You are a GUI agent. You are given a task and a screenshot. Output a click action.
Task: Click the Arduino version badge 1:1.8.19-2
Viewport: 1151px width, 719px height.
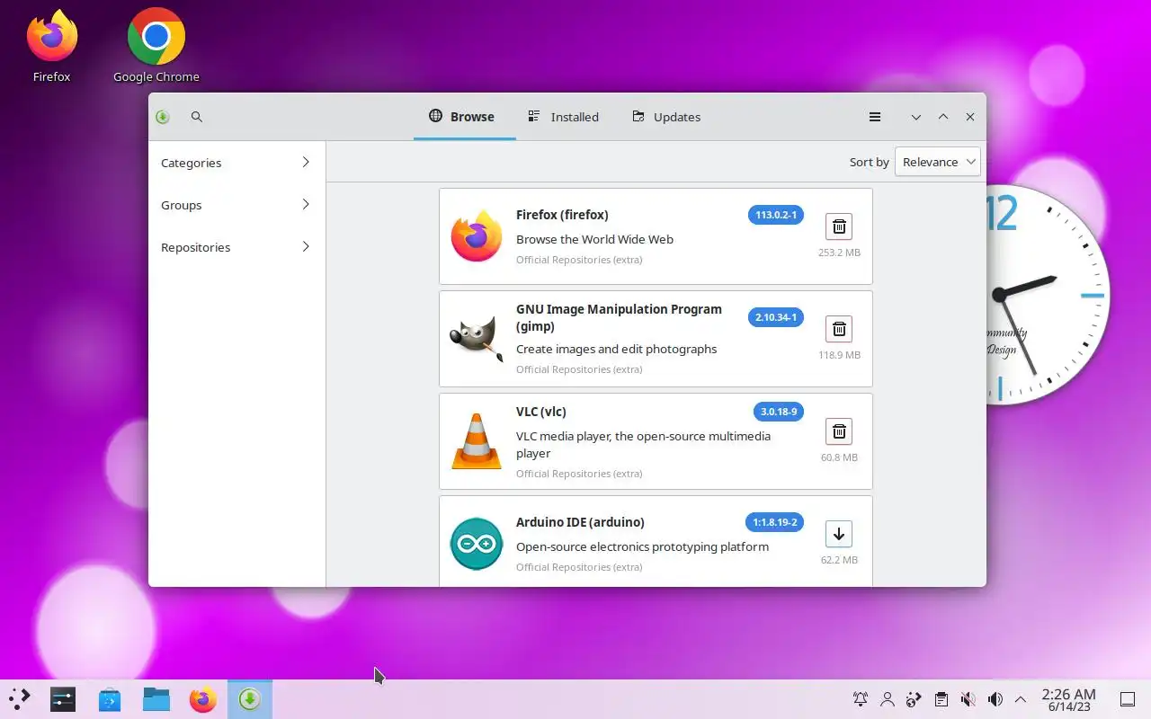pos(775,522)
